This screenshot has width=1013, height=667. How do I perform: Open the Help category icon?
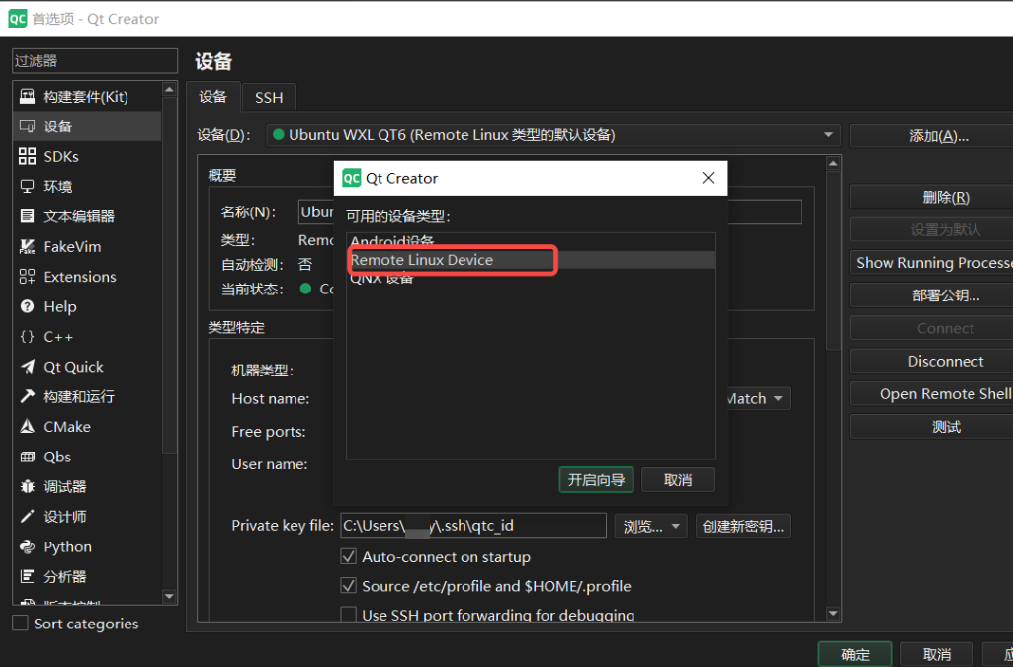27,306
